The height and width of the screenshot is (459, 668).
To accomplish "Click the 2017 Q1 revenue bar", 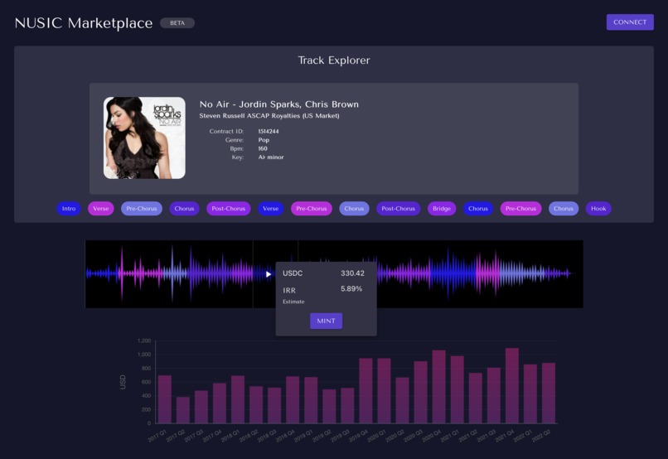I will (165, 399).
